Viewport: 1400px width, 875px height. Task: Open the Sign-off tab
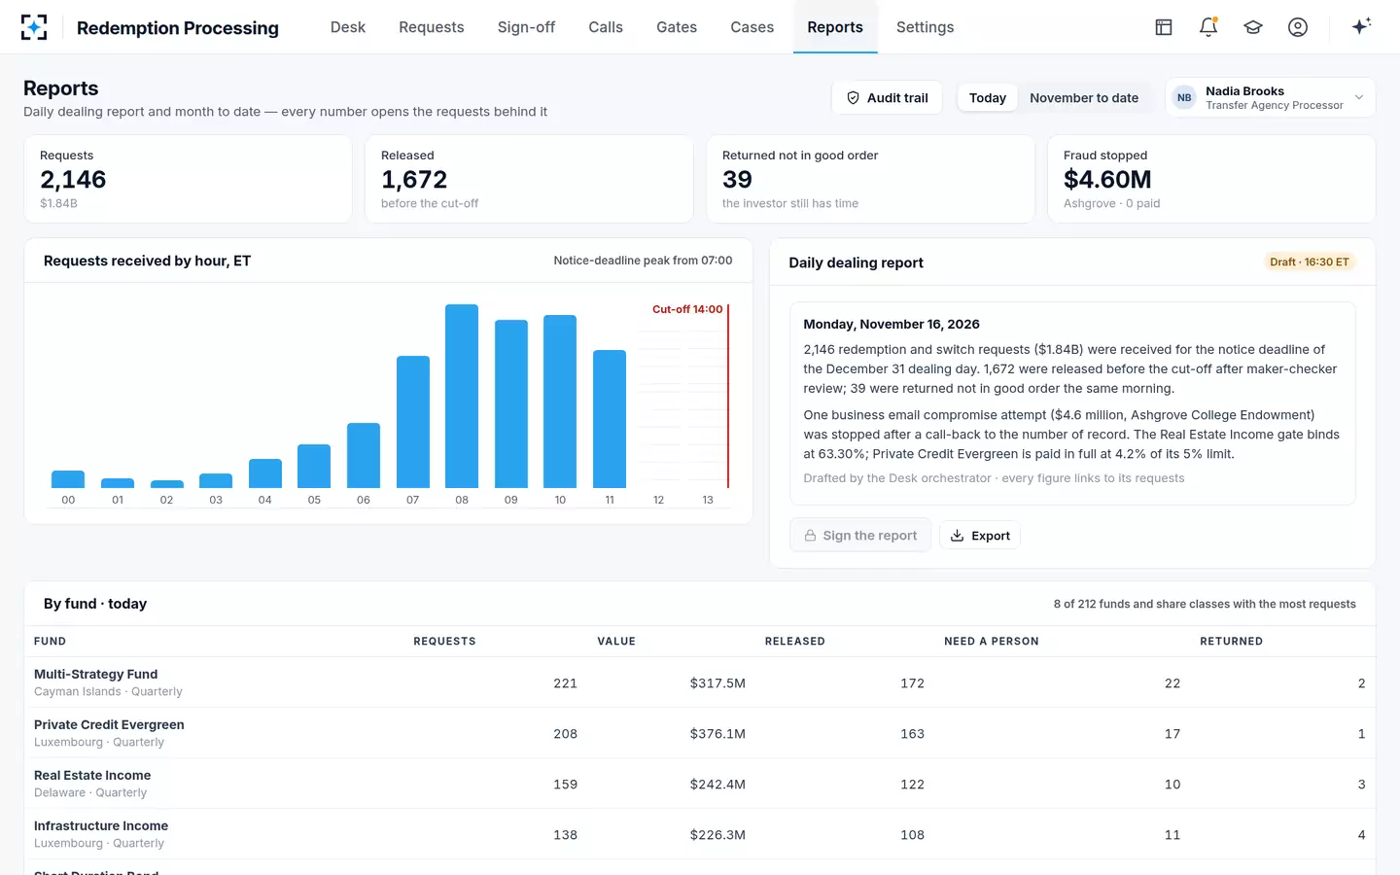coord(526,27)
